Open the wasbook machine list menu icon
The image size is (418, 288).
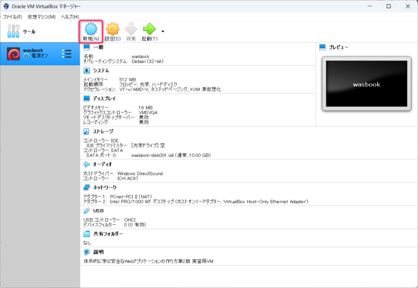point(67,54)
